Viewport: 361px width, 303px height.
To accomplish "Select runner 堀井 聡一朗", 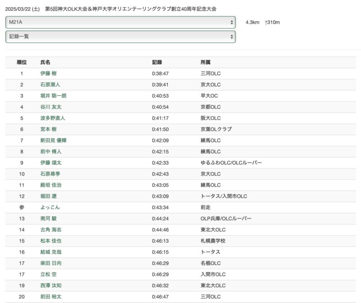I will [53, 96].
